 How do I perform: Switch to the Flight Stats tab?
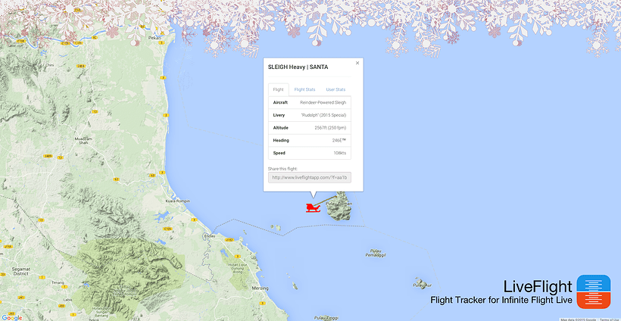pos(305,89)
